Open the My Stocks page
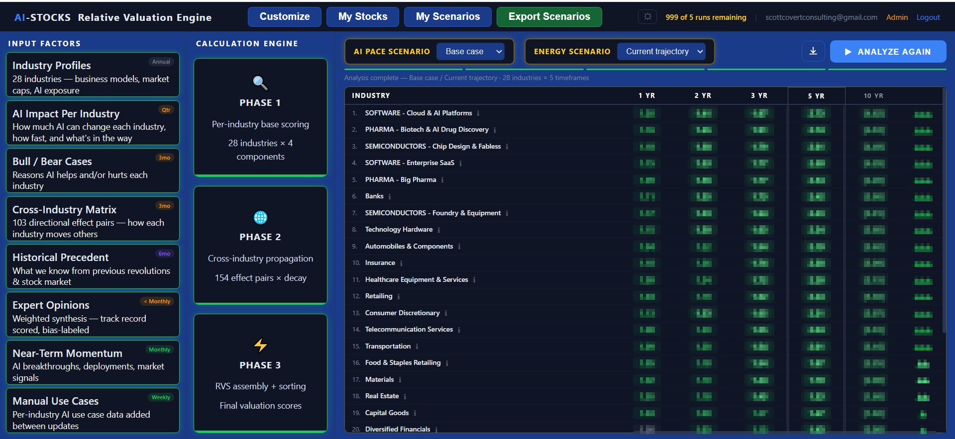The image size is (955, 439). point(363,17)
